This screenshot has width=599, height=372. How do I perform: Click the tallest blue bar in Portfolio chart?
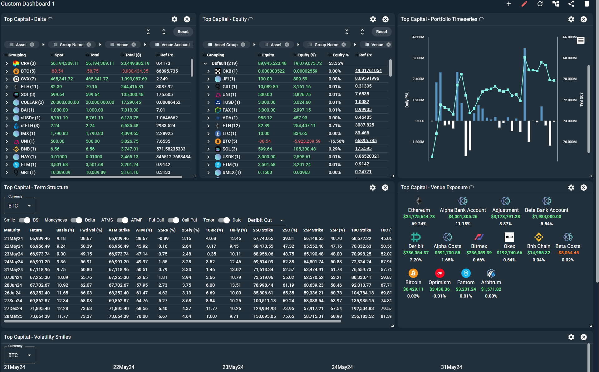point(525,84)
